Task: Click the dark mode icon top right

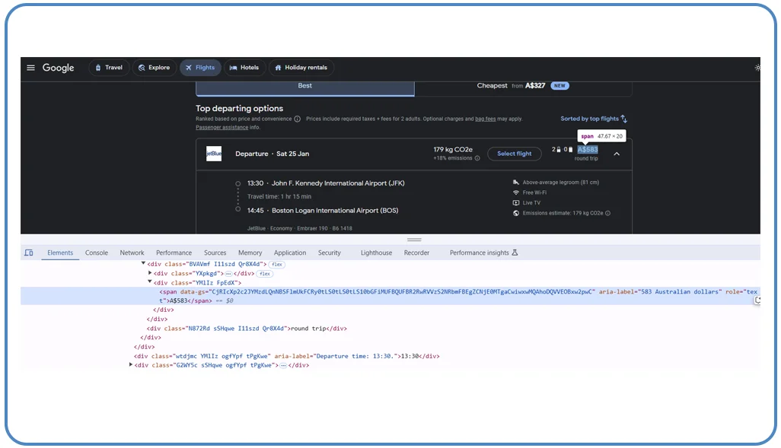Action: pyautogui.click(x=757, y=68)
